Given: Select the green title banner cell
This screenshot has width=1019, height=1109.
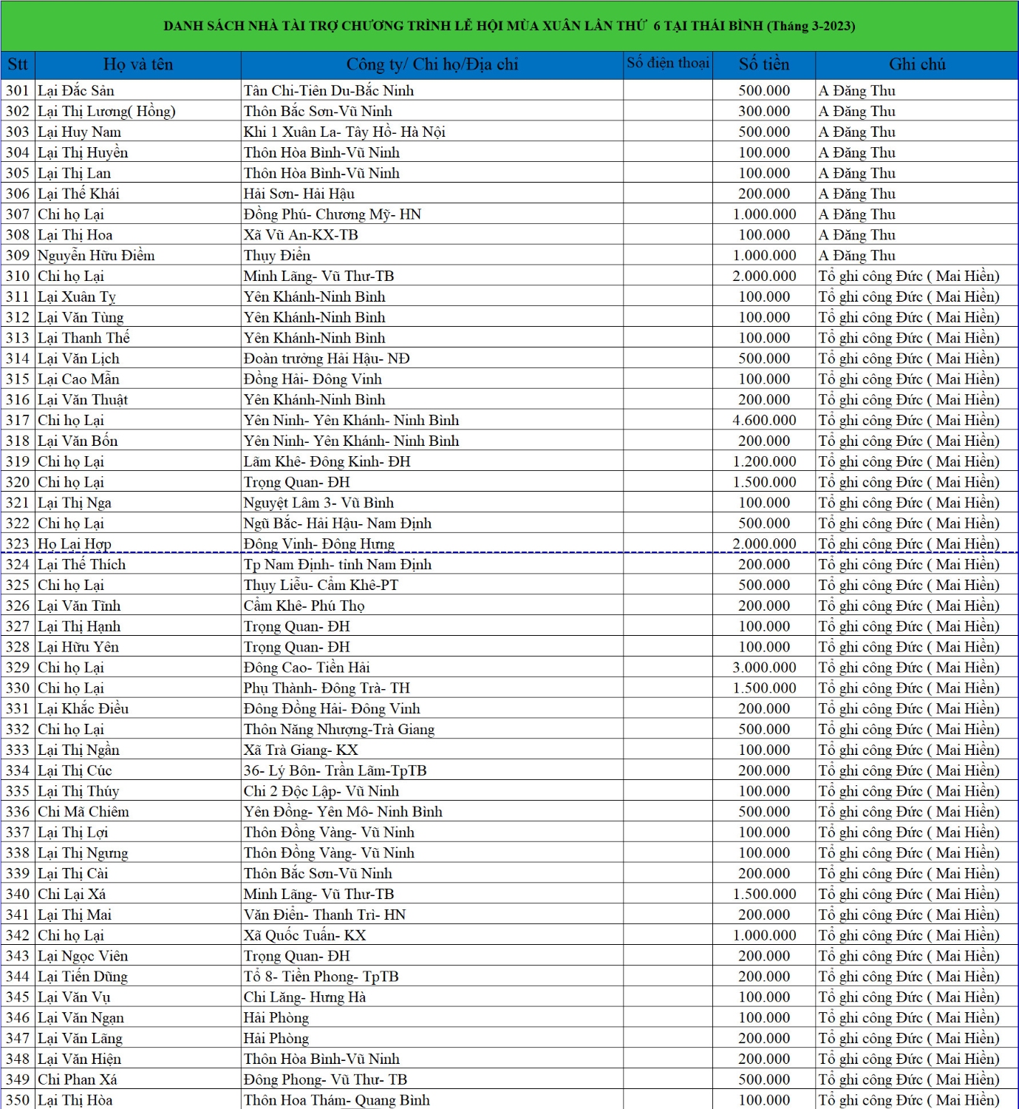Looking at the screenshot, I should point(509,26).
